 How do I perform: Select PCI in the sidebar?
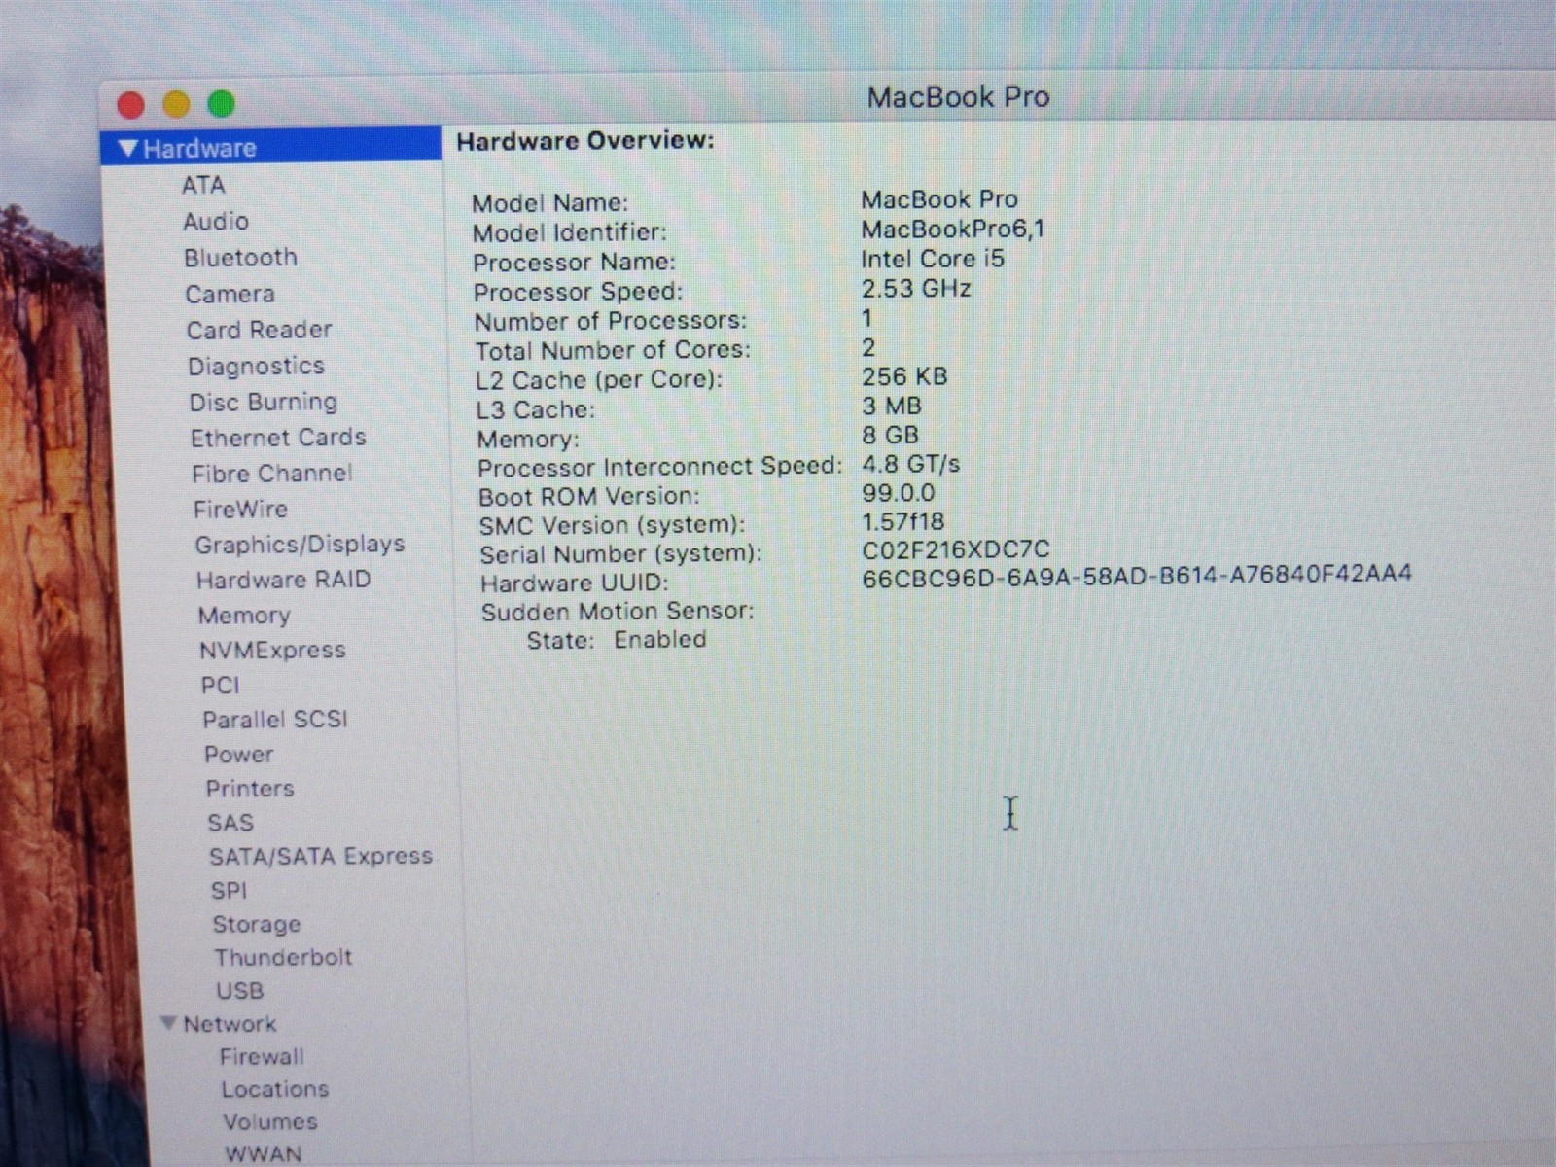tap(220, 685)
